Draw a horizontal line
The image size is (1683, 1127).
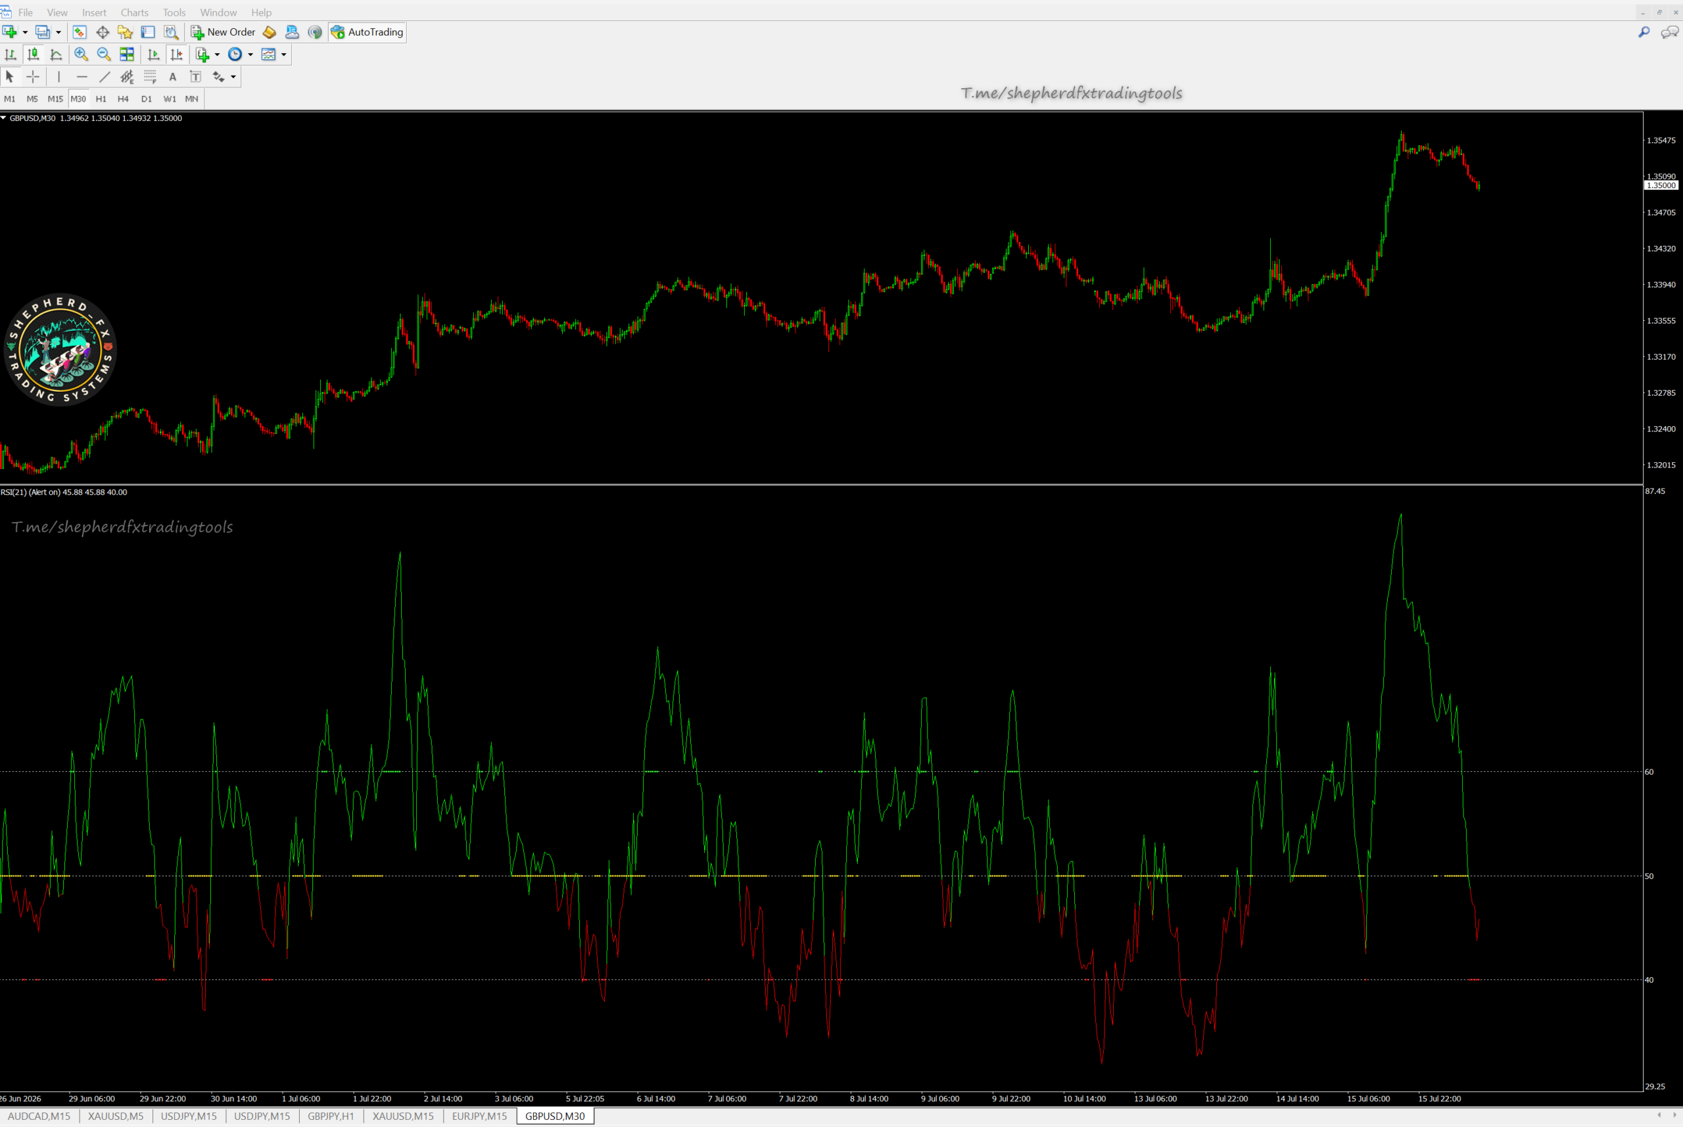click(x=82, y=77)
